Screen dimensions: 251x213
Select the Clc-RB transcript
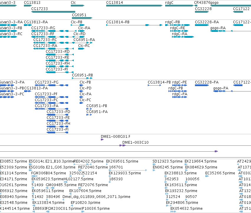78,25
